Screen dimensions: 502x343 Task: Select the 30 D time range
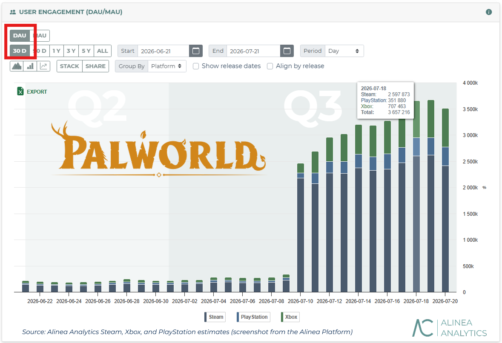click(x=20, y=51)
